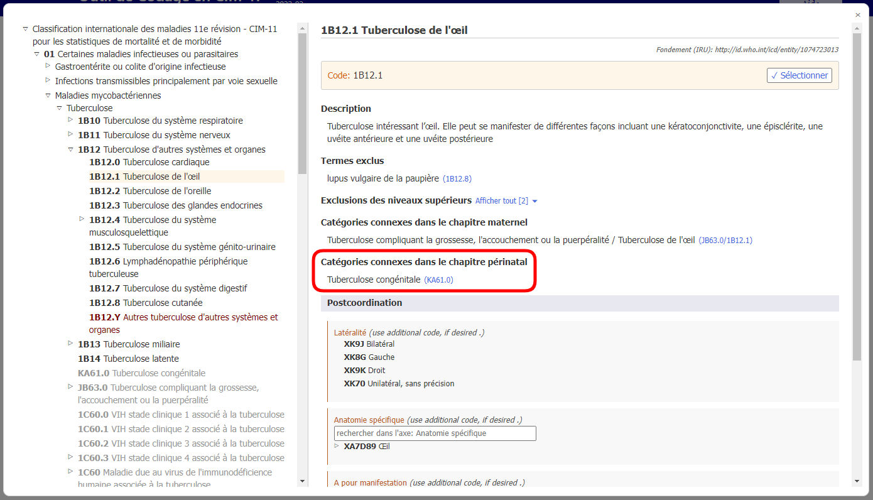Image resolution: width=873 pixels, height=500 pixels.
Task: Choose laterality XK8G Gauche
Action: pyautogui.click(x=369, y=357)
